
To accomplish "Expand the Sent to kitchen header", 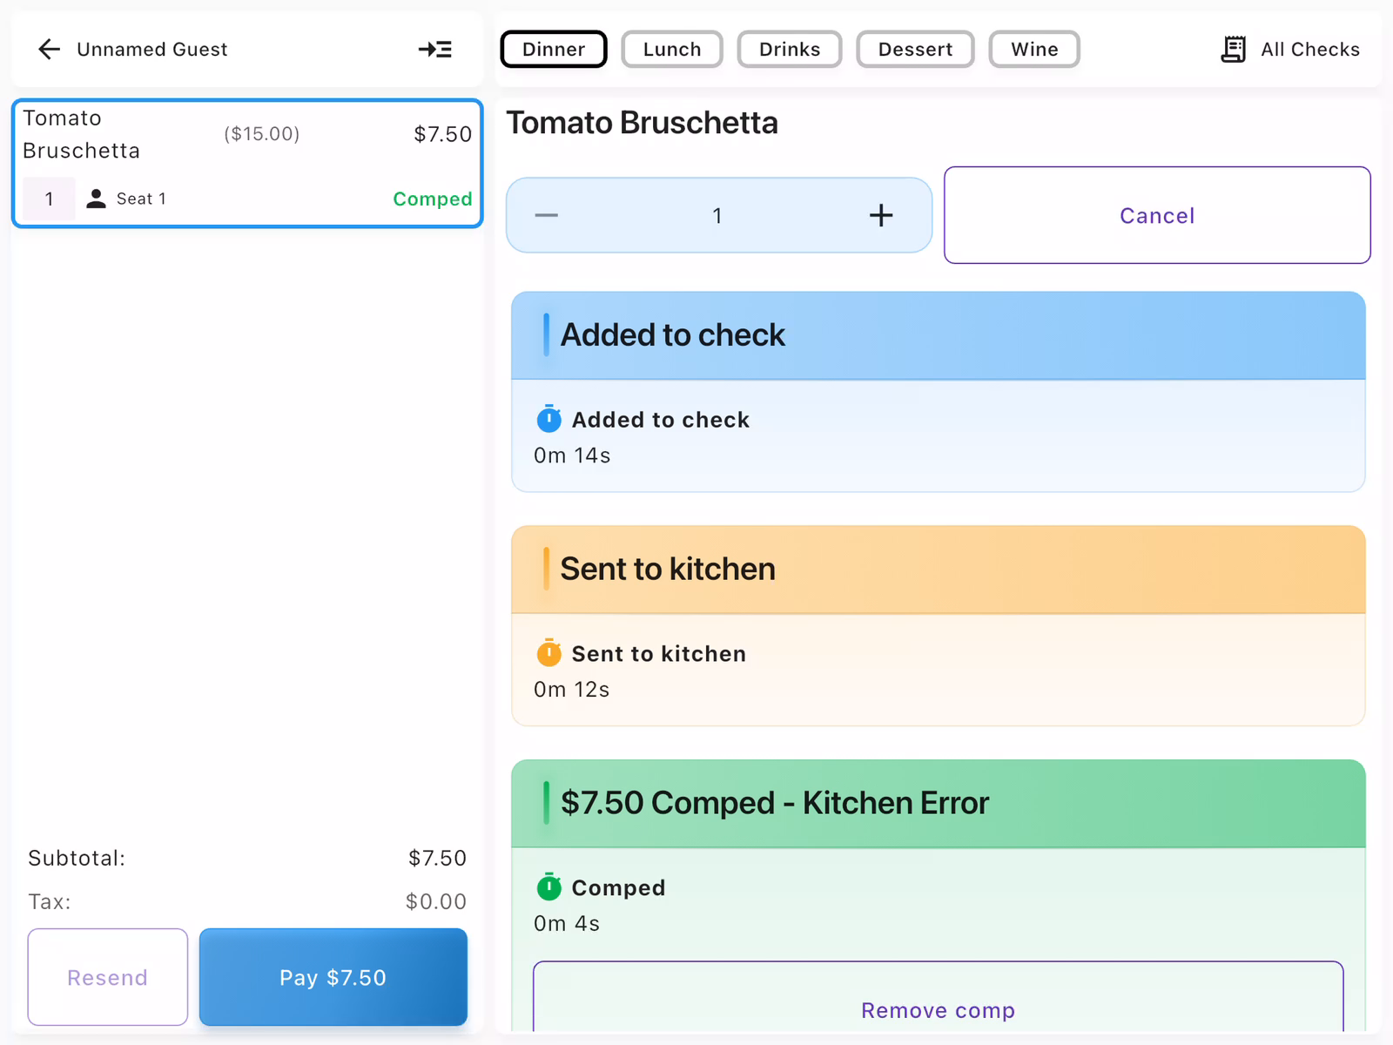I will click(x=938, y=570).
